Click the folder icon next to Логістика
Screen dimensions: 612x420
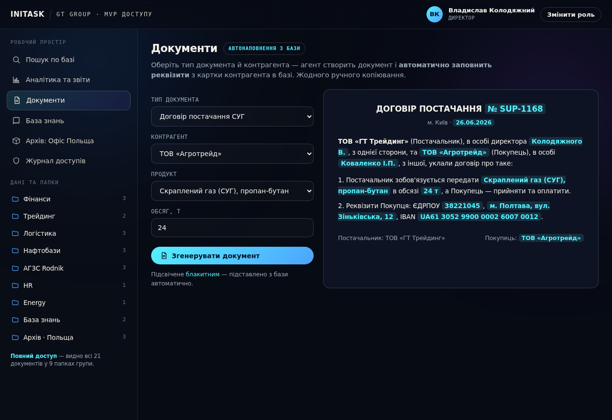[x=15, y=233]
